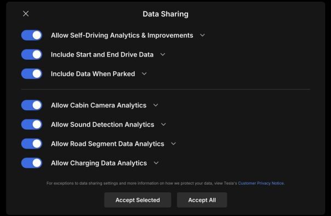
Task: Disable Allow Sound Detection Analytics switch
Action: tap(32, 124)
